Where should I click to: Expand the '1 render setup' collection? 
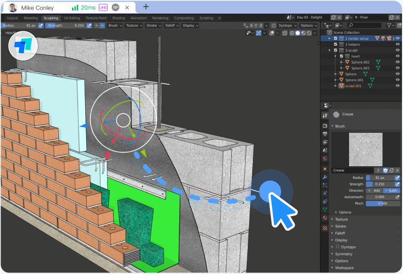click(330, 38)
